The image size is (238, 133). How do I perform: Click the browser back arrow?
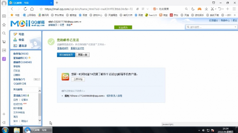point(12,9)
